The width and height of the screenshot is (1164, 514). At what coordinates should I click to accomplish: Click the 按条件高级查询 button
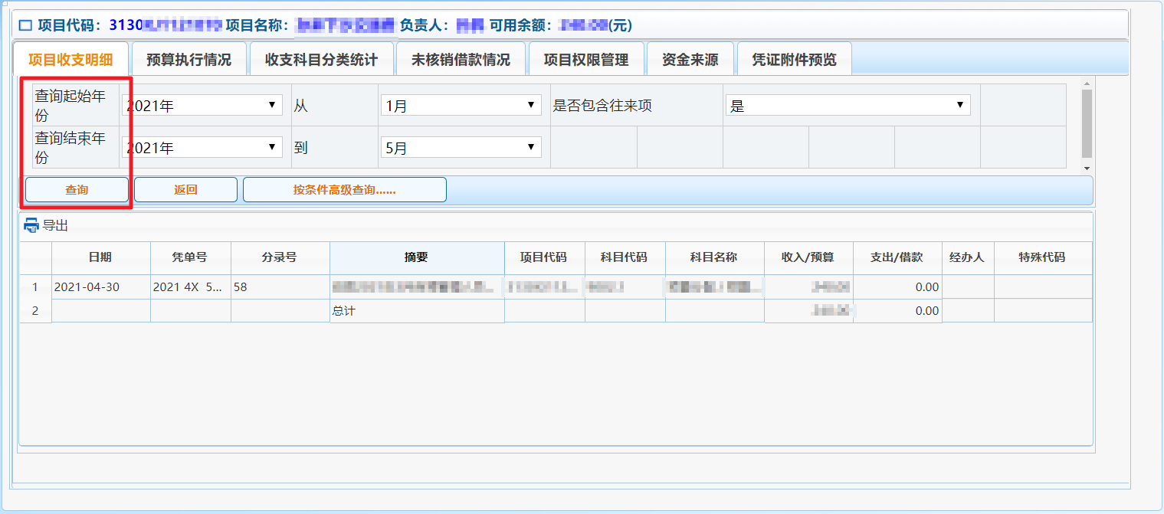coord(344,190)
